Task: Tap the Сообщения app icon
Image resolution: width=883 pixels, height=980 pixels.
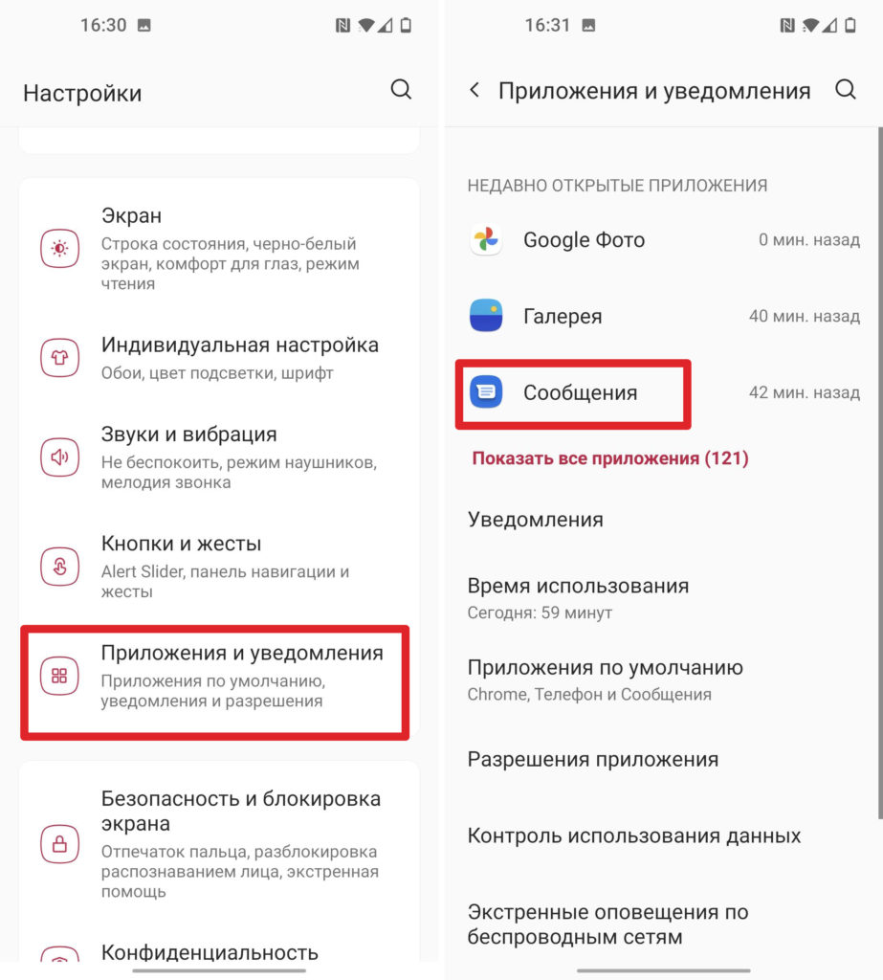Action: pyautogui.click(x=486, y=391)
